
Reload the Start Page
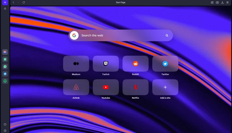tap(24, 2)
